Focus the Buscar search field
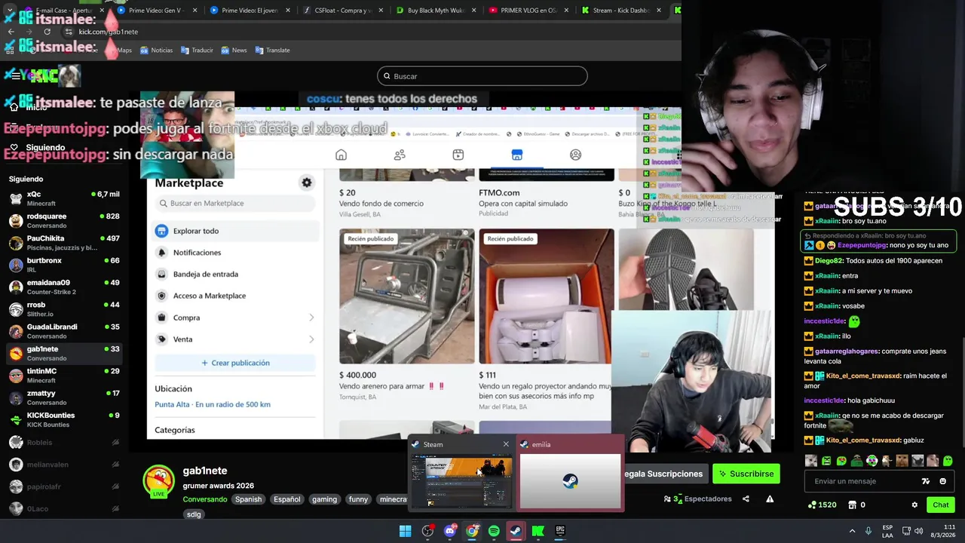 (482, 76)
